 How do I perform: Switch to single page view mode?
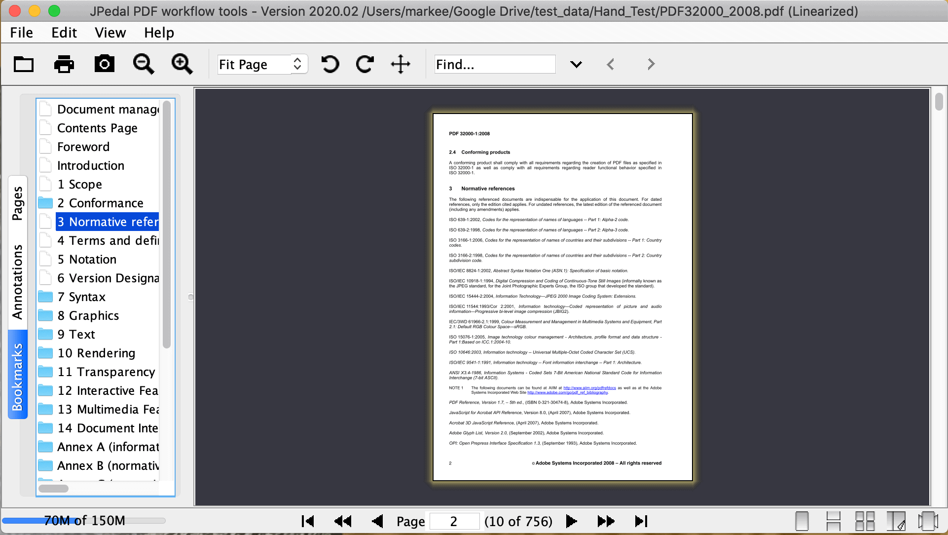(802, 521)
